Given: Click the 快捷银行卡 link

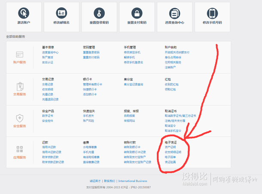Looking at the screenshot, I should pos(90,89).
